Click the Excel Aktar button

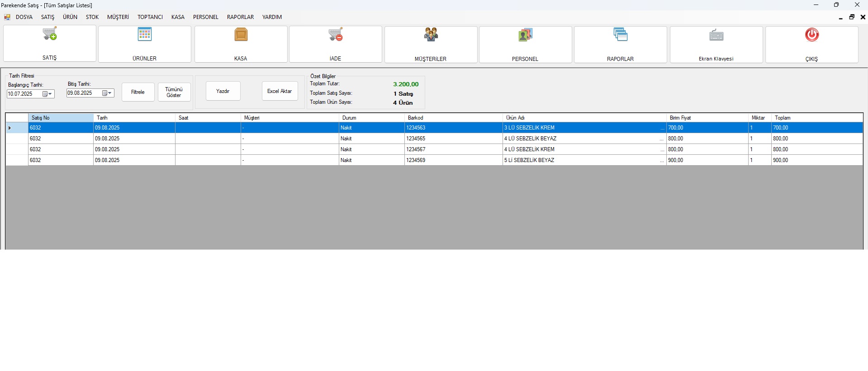tap(280, 91)
